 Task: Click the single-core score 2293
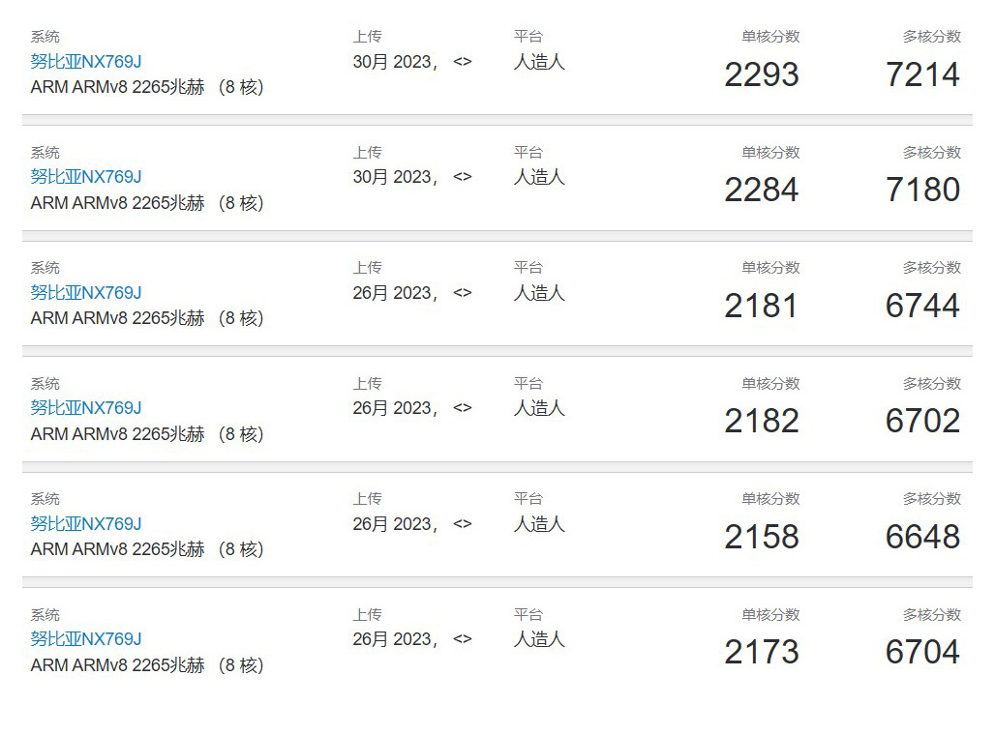click(762, 74)
